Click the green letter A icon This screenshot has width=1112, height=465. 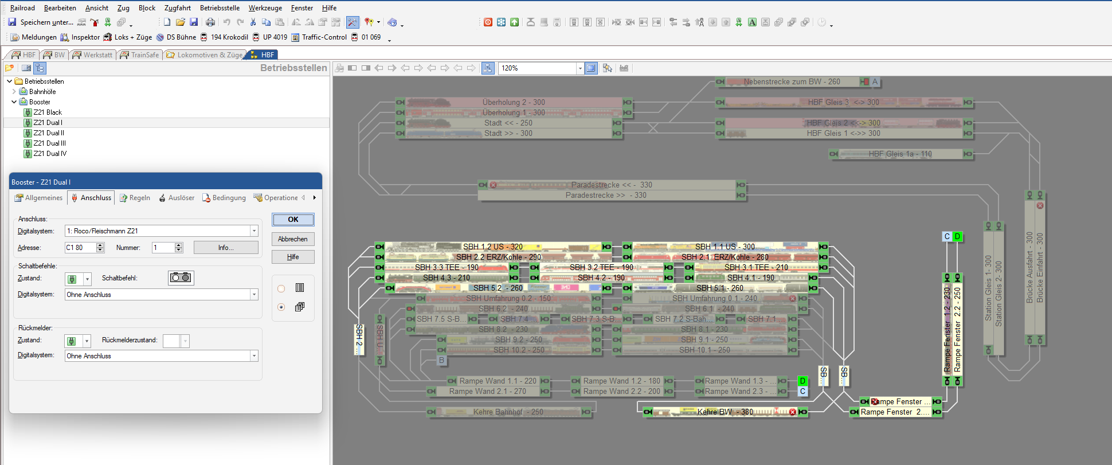[x=752, y=22]
